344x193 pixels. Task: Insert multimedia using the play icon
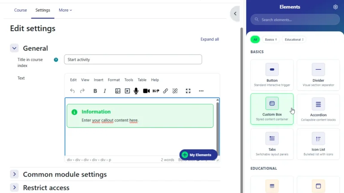(x=127, y=91)
